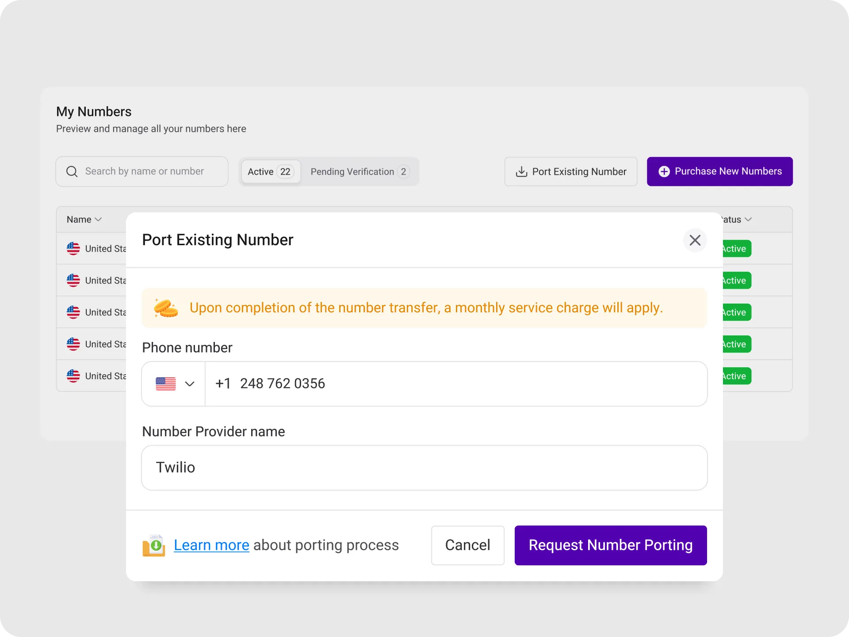Image resolution: width=849 pixels, height=637 pixels.
Task: Click the count badge 2 on Pending Verification
Action: (x=403, y=172)
